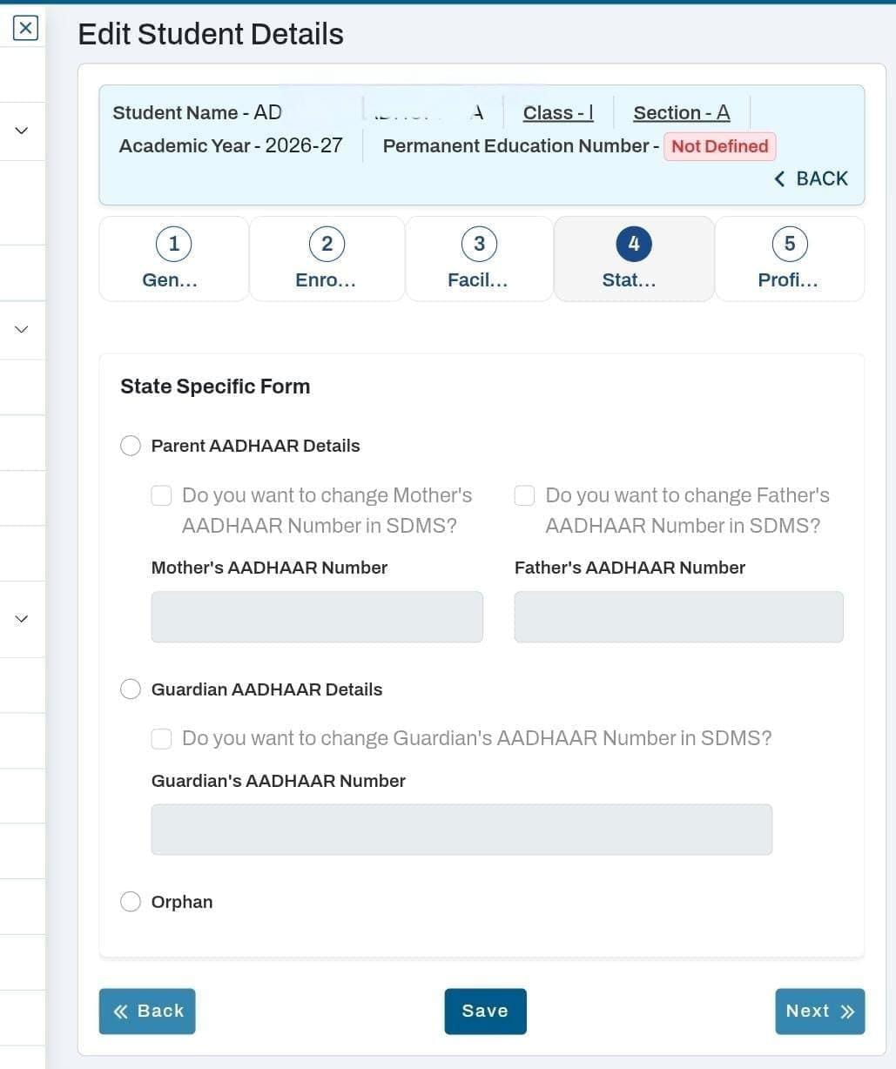Image resolution: width=896 pixels, height=1069 pixels.
Task: Click Guardian's AADHAAR Number input field
Action: pyautogui.click(x=461, y=829)
